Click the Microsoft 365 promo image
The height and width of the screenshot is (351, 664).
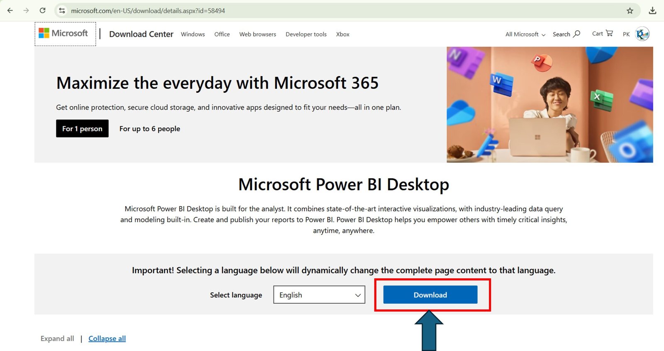(x=550, y=105)
